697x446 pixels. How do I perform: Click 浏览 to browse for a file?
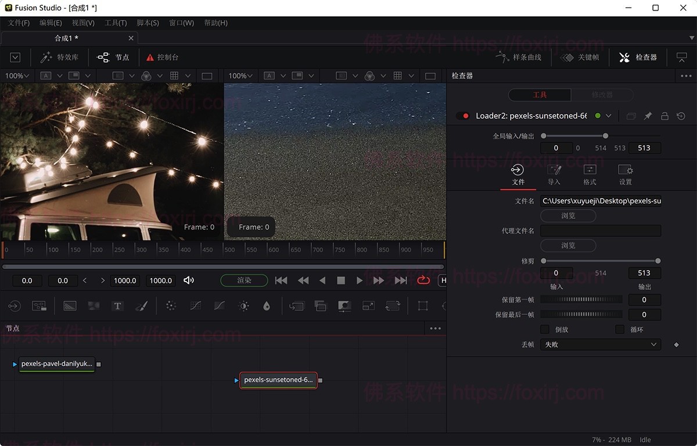click(x=567, y=215)
